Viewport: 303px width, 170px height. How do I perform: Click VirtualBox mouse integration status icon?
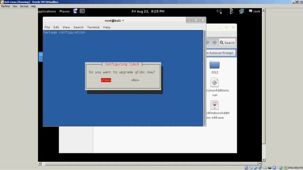[x=281, y=168]
